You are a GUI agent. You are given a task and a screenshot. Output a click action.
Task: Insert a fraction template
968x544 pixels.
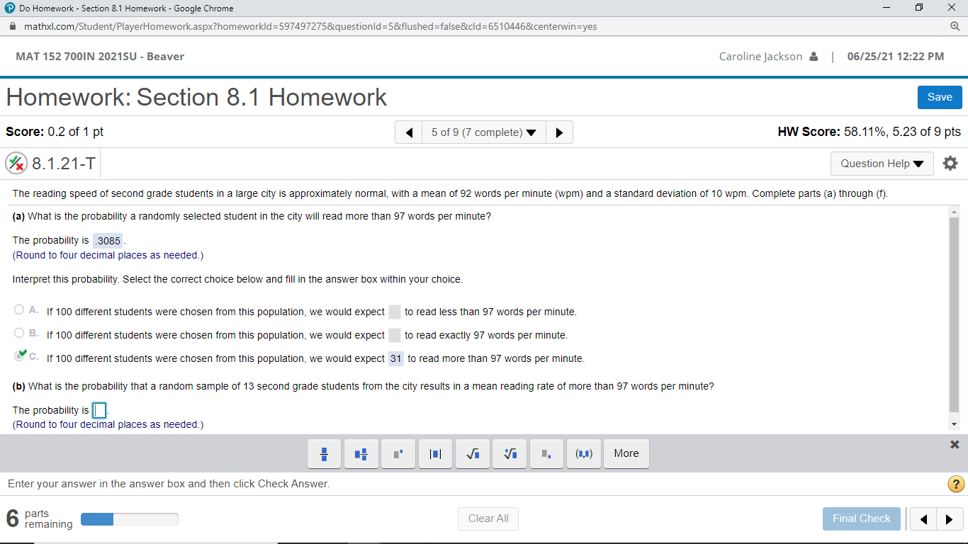pyautogui.click(x=325, y=453)
